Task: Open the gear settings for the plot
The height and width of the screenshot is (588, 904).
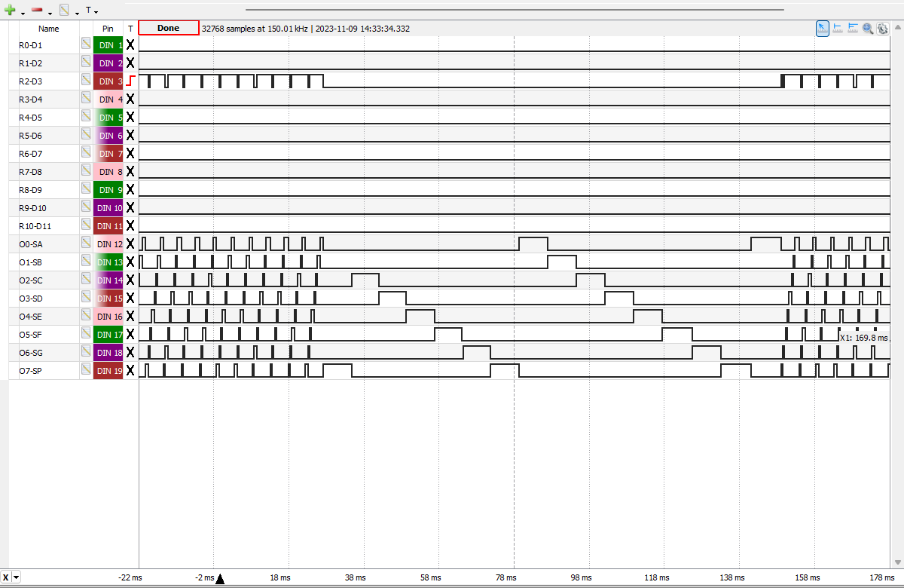Action: click(882, 28)
